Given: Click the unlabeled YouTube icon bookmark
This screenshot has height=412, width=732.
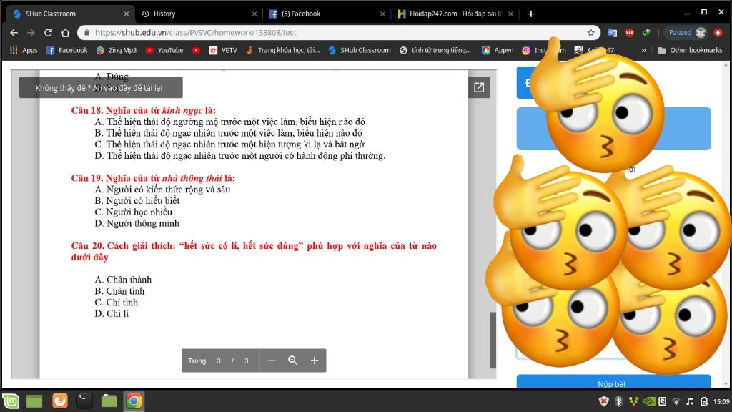Looking at the screenshot, I should point(196,51).
